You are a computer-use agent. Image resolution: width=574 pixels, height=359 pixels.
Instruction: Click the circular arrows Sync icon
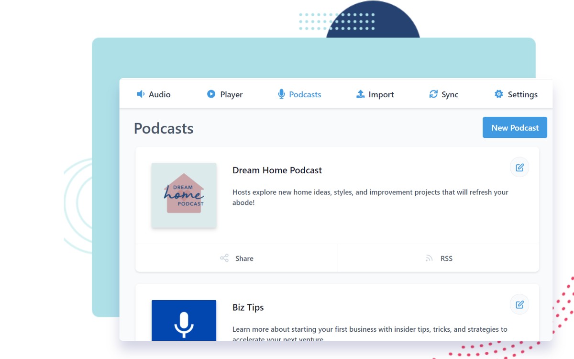[433, 94]
